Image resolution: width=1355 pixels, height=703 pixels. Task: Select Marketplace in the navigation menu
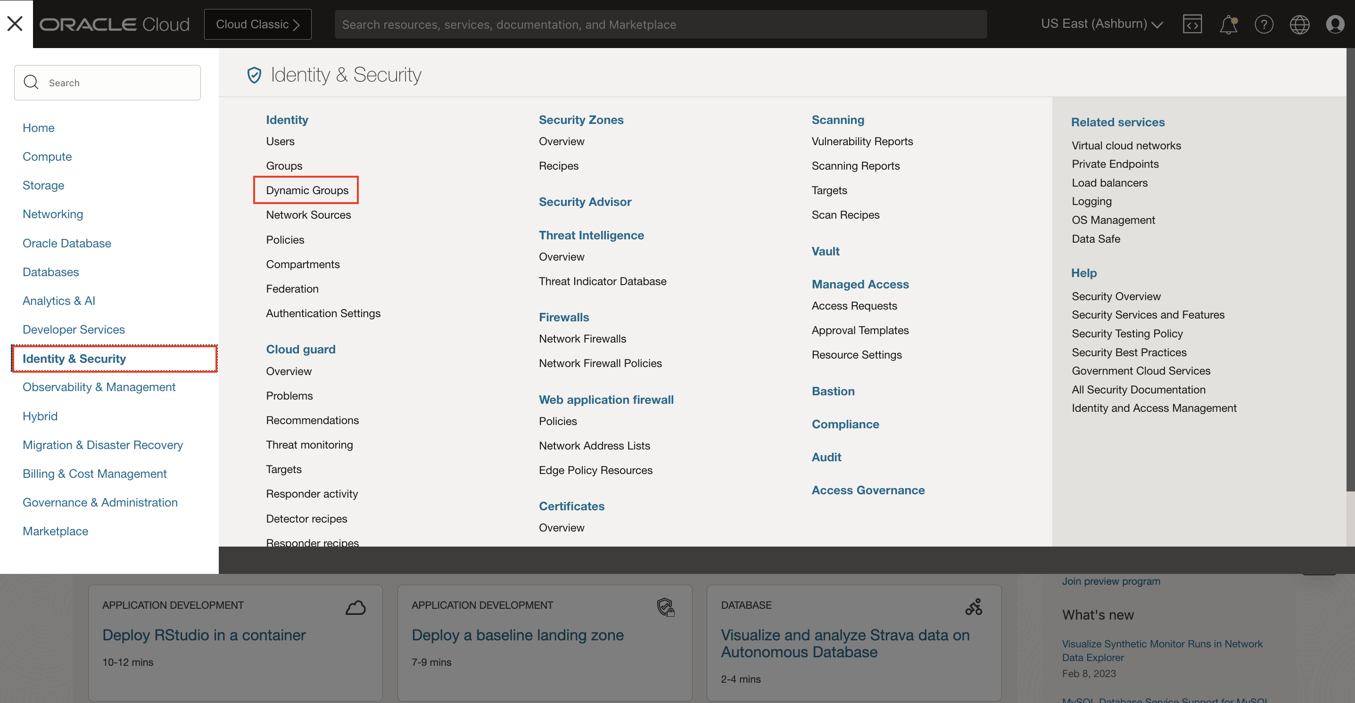tap(55, 531)
